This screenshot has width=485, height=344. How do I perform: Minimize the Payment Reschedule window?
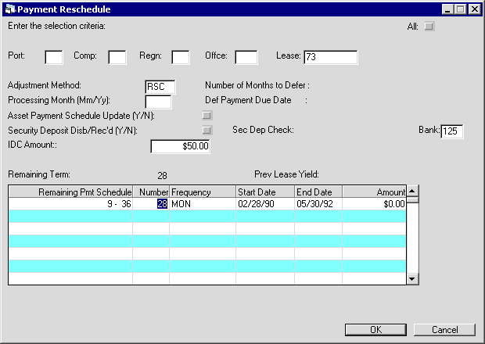(x=447, y=9)
